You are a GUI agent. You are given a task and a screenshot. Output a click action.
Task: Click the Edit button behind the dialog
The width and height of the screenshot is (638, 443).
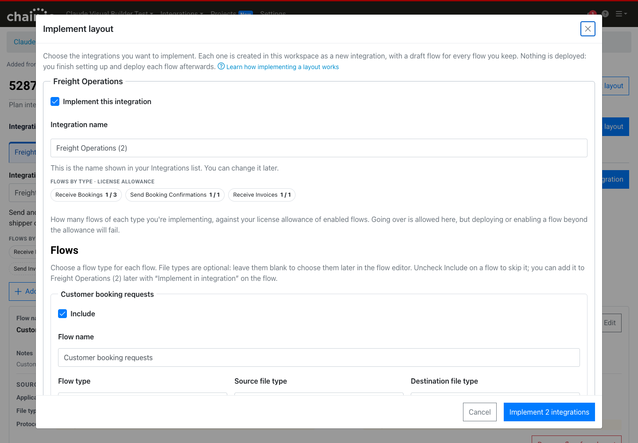point(612,323)
